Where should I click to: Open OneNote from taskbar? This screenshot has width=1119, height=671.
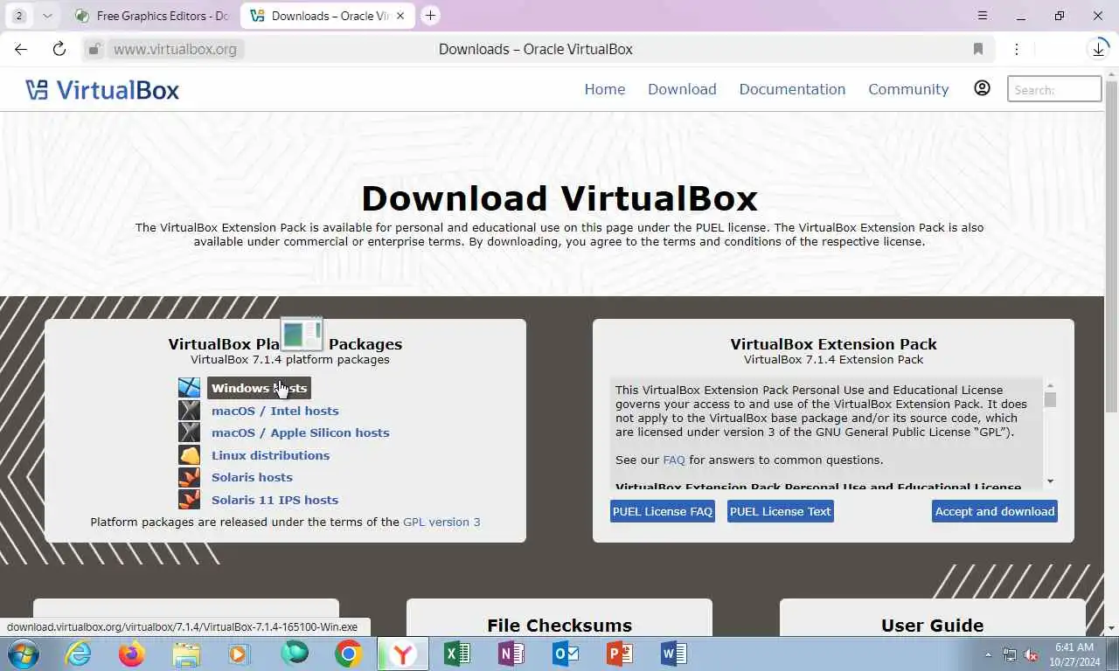pyautogui.click(x=511, y=654)
